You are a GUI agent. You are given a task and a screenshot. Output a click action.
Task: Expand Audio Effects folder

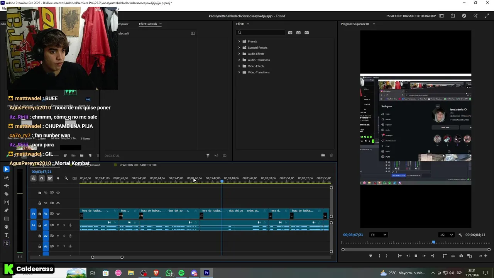click(239, 54)
